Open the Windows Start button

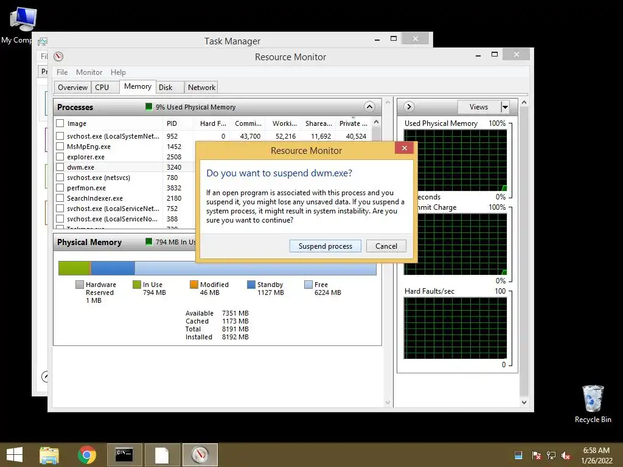click(x=15, y=455)
